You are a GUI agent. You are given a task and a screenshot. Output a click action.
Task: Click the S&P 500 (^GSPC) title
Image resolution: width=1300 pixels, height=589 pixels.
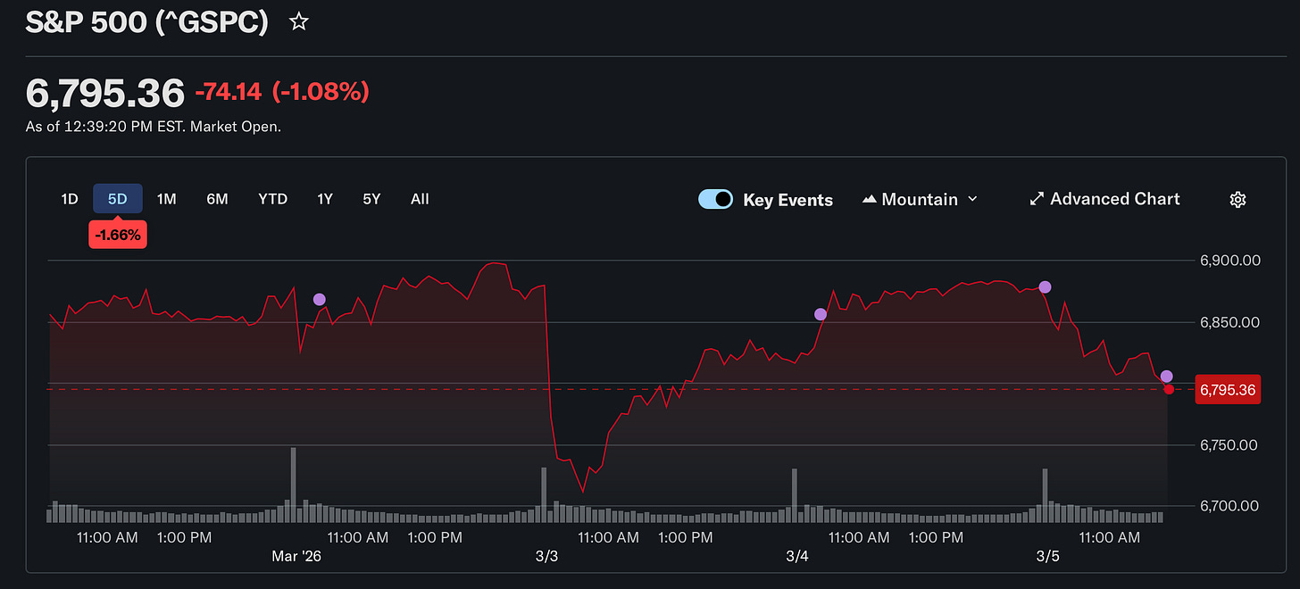[x=146, y=22]
